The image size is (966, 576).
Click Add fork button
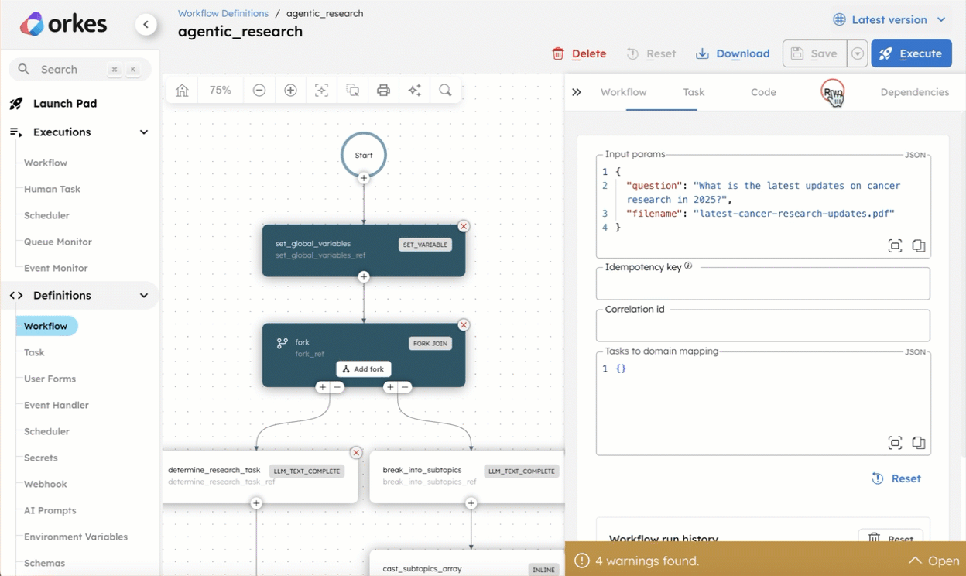tap(364, 369)
